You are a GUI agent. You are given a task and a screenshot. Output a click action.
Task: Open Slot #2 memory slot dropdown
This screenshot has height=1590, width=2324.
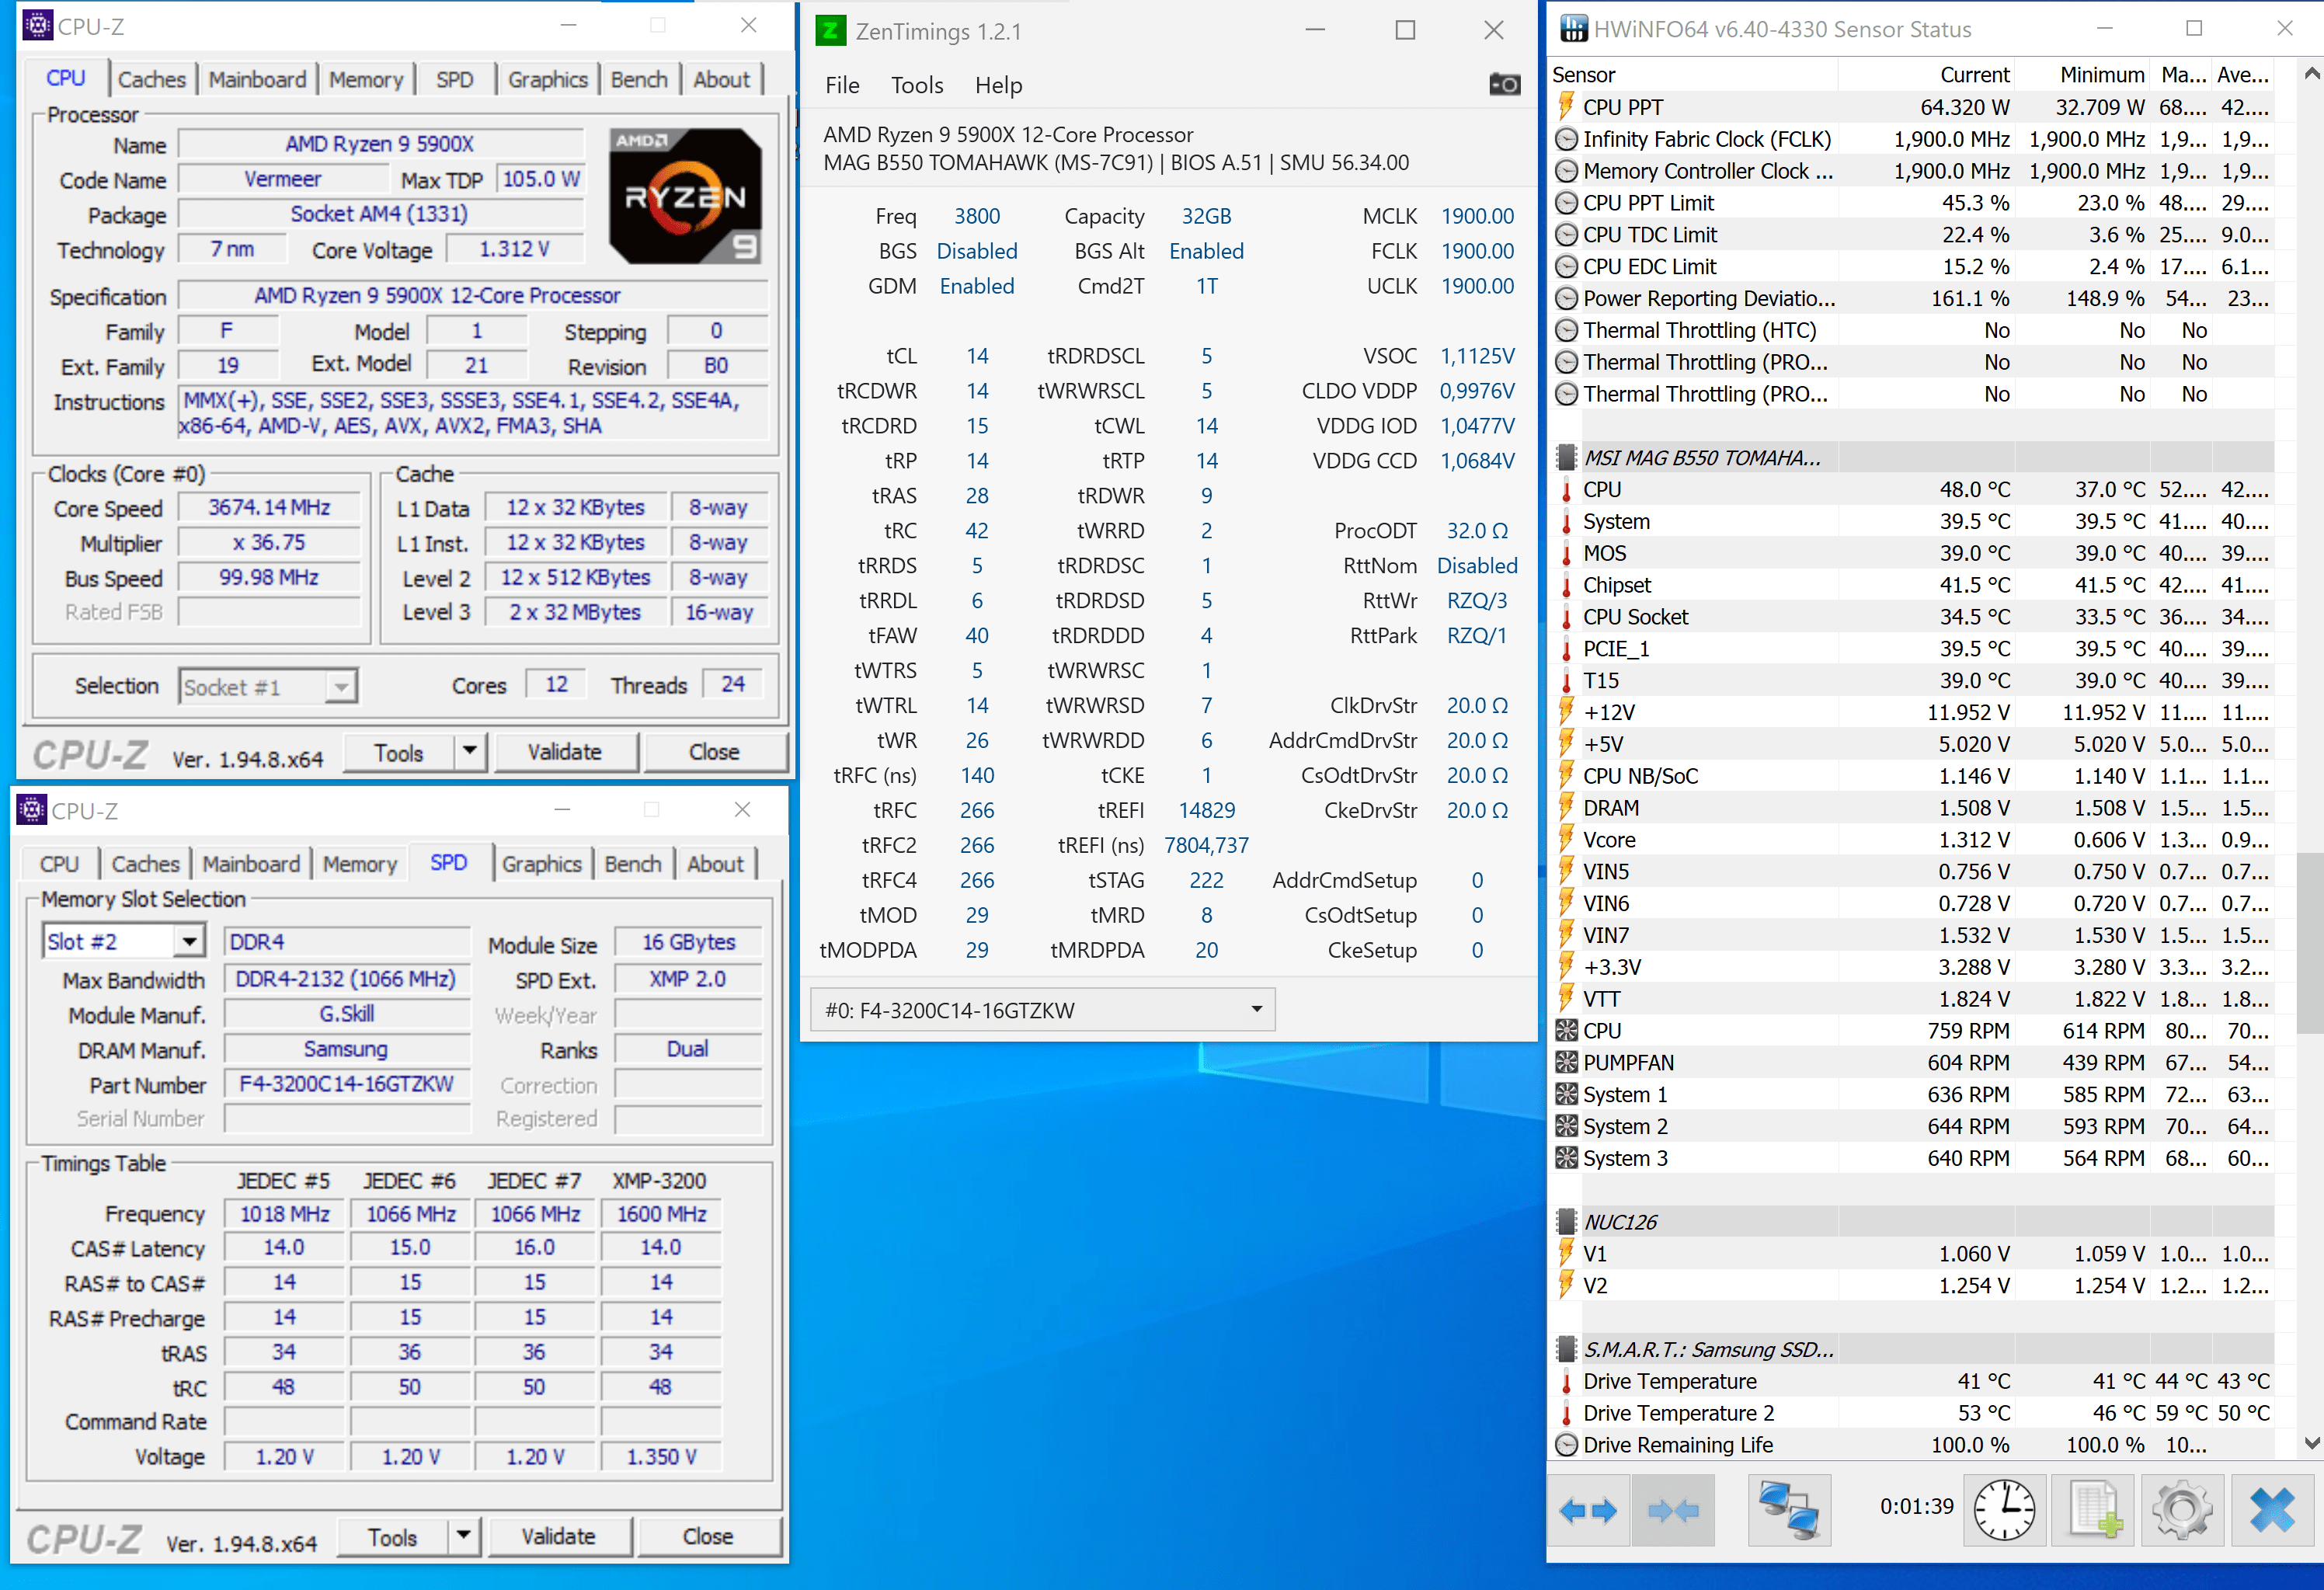click(188, 942)
